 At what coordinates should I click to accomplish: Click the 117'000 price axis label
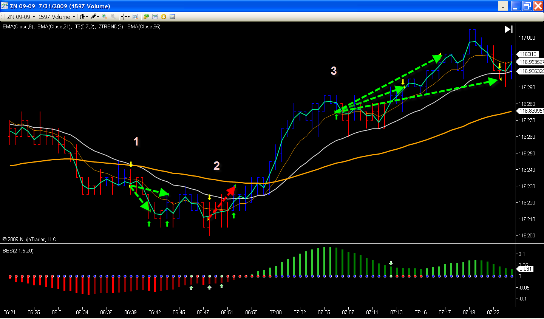527,38
